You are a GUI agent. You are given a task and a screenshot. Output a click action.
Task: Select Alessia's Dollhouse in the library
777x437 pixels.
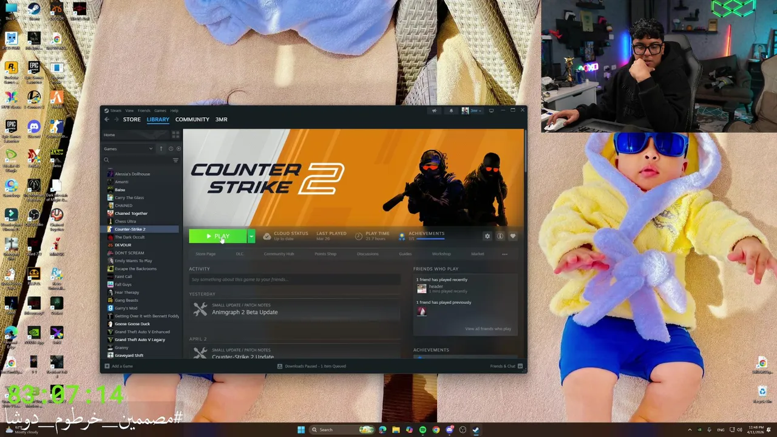[x=132, y=174]
